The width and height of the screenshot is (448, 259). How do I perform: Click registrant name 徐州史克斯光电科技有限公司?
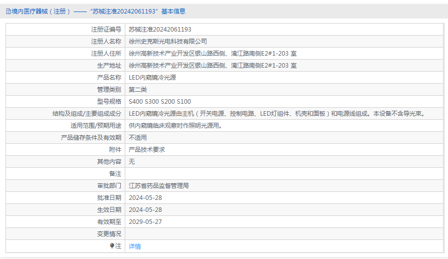pos(168,42)
